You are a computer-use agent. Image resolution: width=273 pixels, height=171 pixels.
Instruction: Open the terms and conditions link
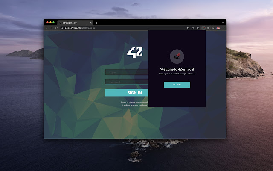[x=135, y=105]
